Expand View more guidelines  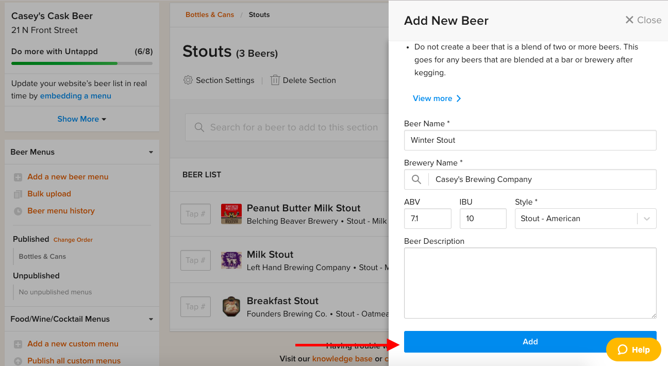point(437,98)
